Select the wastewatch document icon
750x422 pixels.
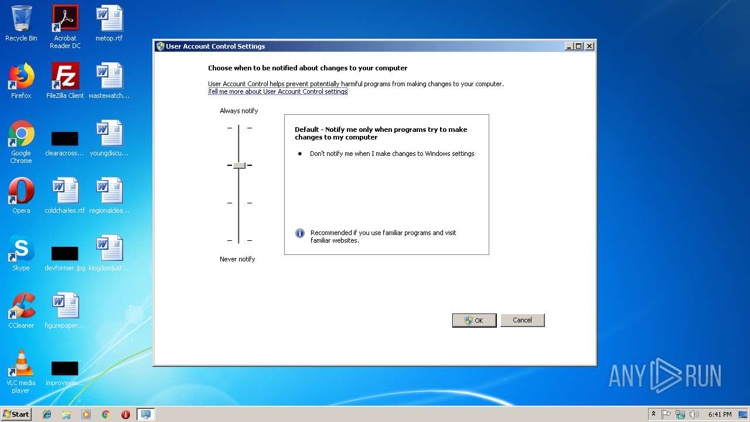coord(109,81)
